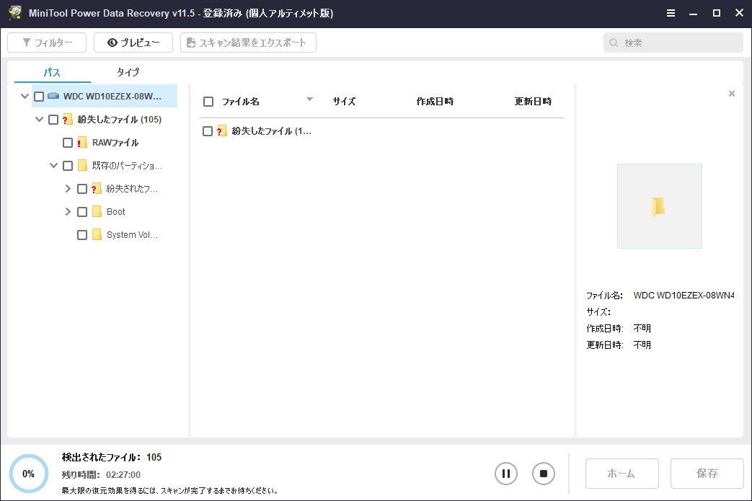Toggle the select-all checkbox beside ファイル名

pos(208,102)
